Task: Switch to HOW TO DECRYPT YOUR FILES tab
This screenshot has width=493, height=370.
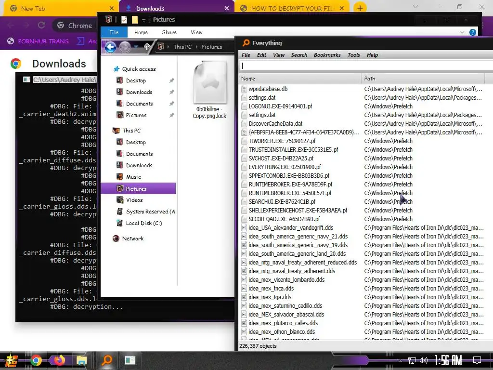Action: pyautogui.click(x=292, y=9)
